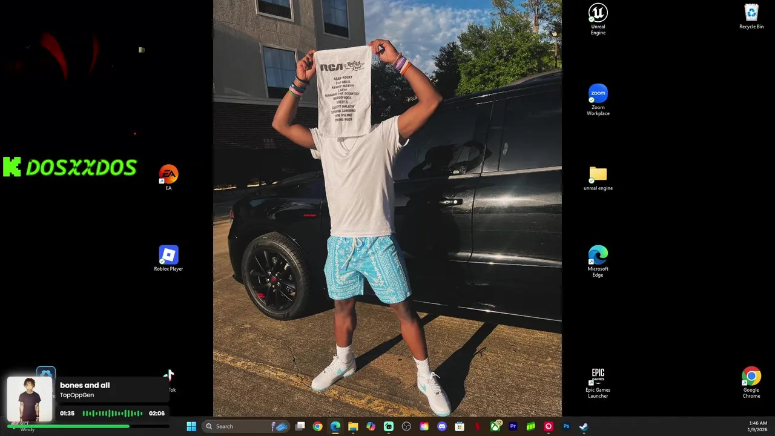Launch Google Chrome desktop shortcut
Screen dimensions: 775x436
coord(751,383)
